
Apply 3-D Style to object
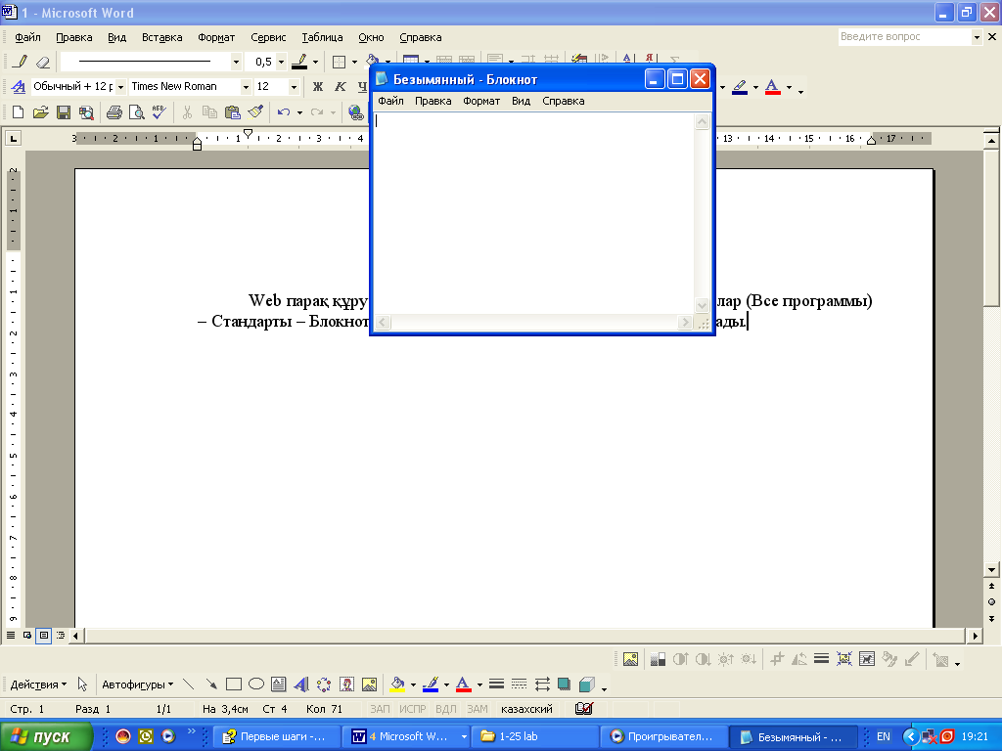[587, 684]
